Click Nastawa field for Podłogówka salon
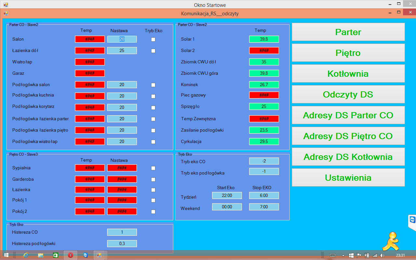The height and width of the screenshot is (260, 416). click(122, 84)
